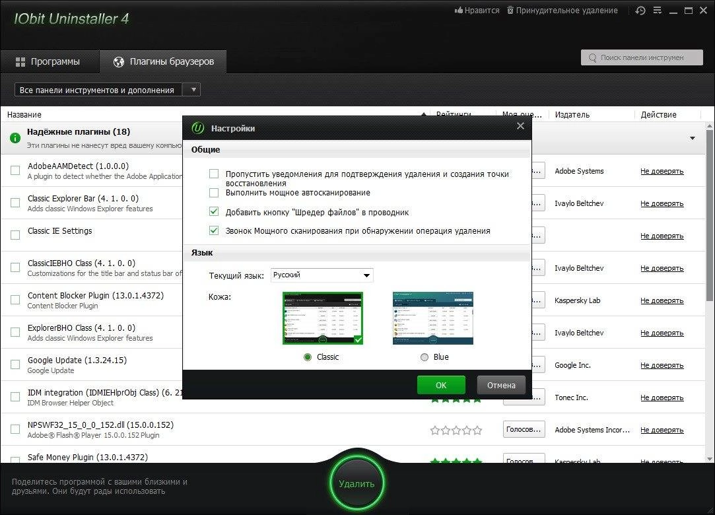Click the Нравится thumbs-up icon

pos(458,10)
